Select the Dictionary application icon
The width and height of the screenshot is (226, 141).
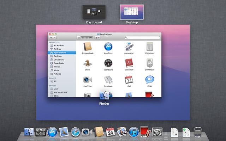point(129,63)
